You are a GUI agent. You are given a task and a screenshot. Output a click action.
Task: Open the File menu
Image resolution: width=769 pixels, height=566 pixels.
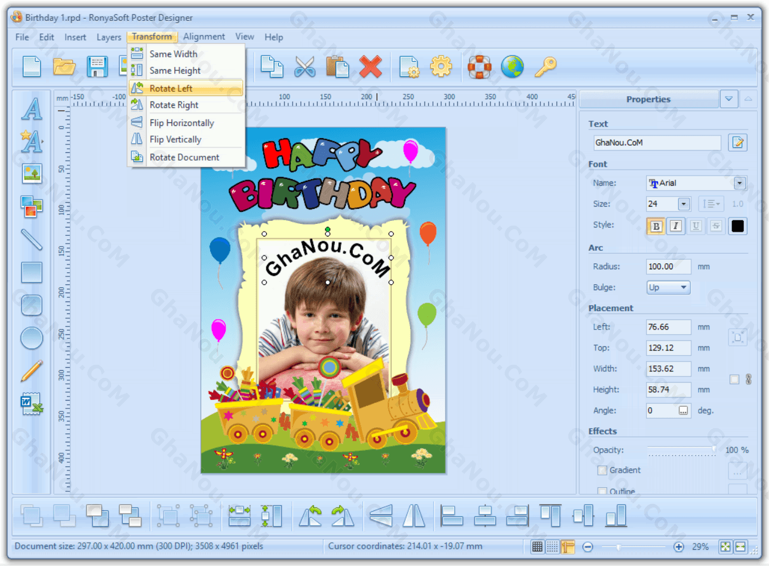[22, 37]
